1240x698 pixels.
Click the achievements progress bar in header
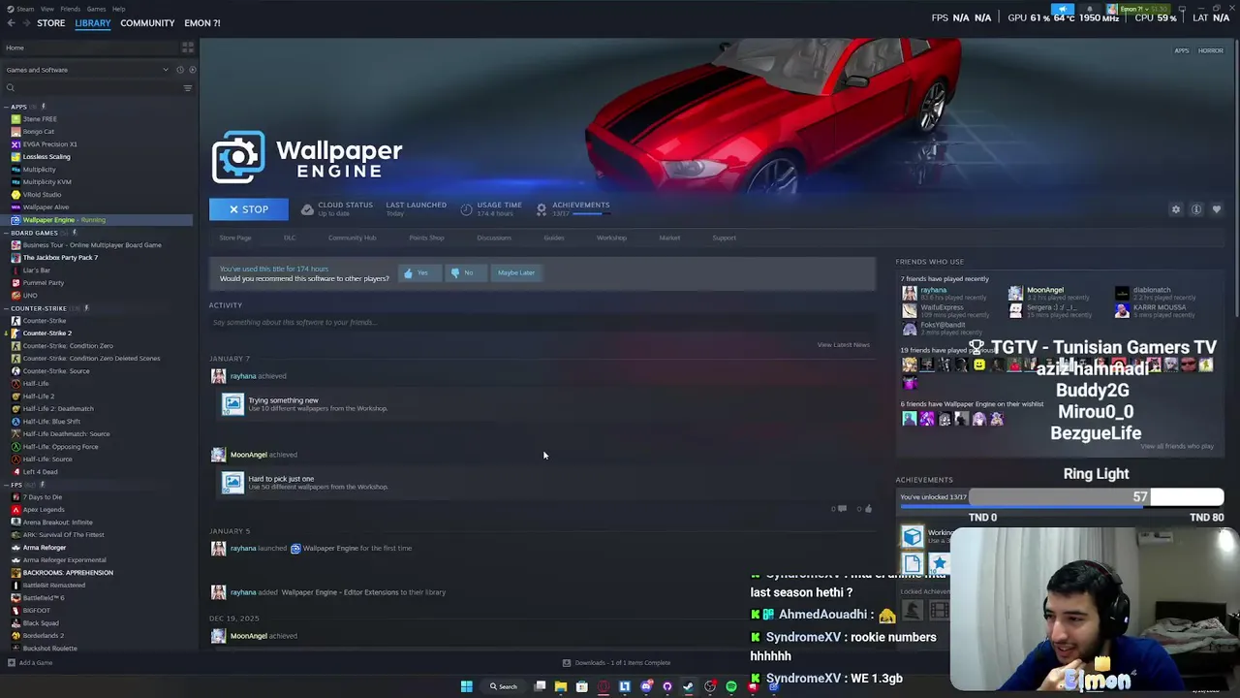pyautogui.click(x=590, y=214)
